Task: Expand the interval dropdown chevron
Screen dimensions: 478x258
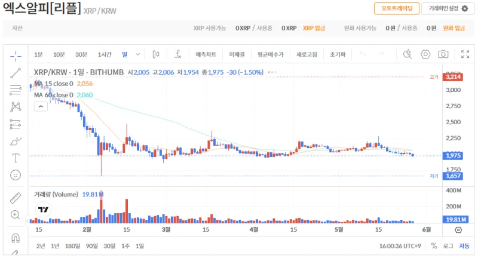Action: [138, 54]
